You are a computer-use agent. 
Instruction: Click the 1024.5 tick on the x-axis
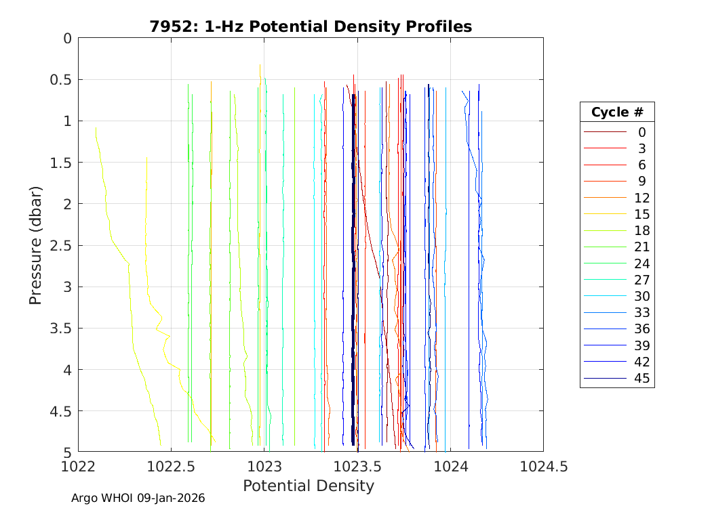542,466
